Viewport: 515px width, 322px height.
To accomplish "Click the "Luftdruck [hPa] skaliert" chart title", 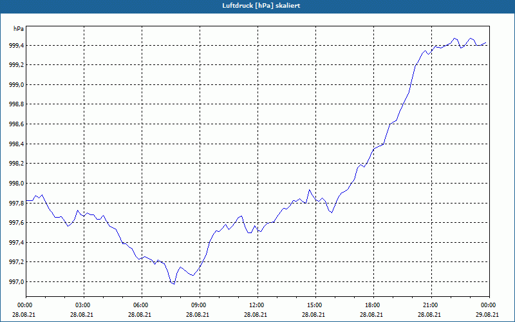I will click(x=261, y=6).
